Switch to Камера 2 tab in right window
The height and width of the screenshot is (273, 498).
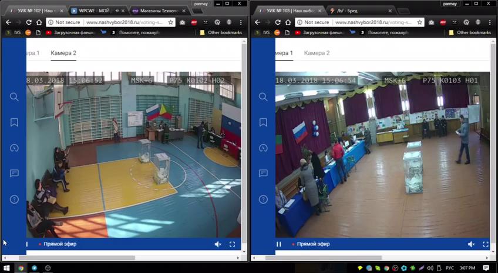[317, 53]
